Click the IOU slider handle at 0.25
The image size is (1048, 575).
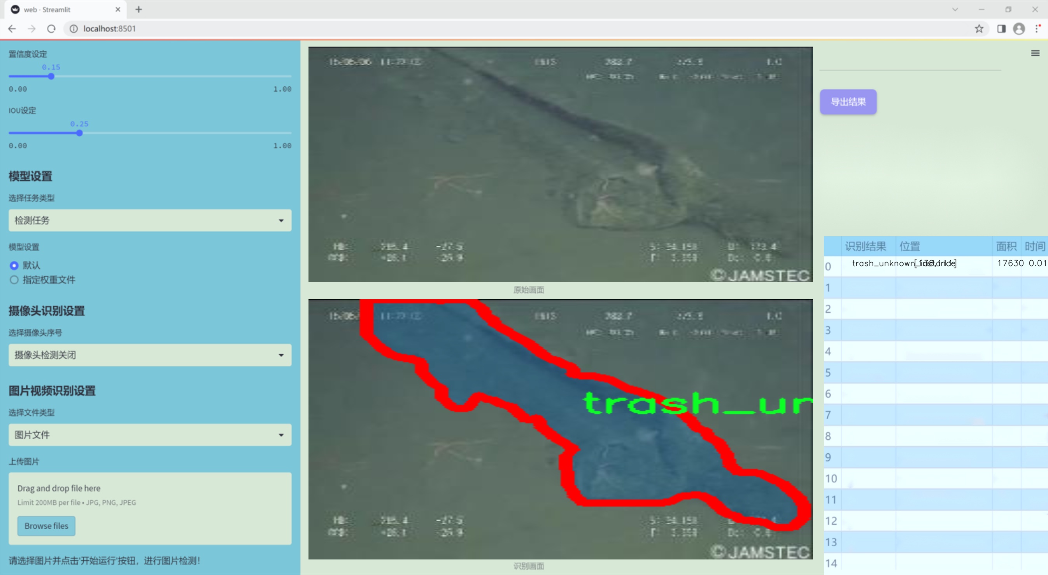click(80, 133)
